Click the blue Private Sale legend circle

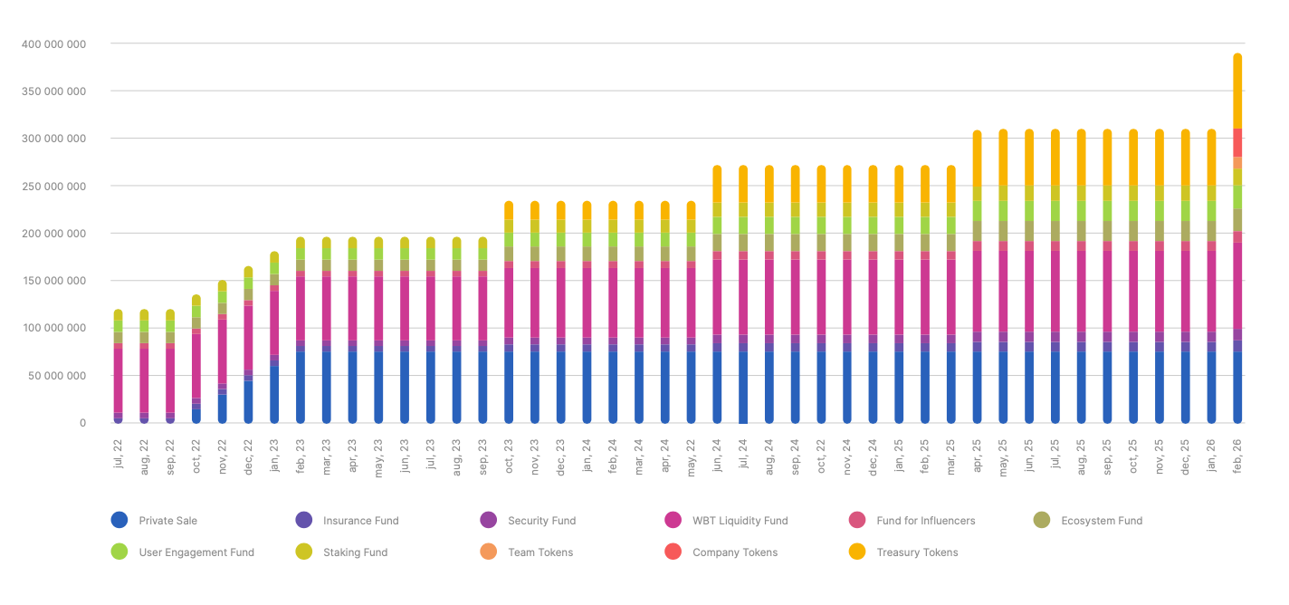click(119, 520)
